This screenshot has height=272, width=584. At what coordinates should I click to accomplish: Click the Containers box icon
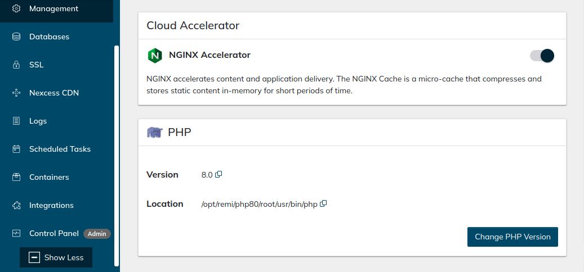(x=16, y=177)
